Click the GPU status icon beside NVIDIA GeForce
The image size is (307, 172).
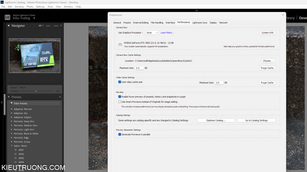pyautogui.click(x=120, y=45)
